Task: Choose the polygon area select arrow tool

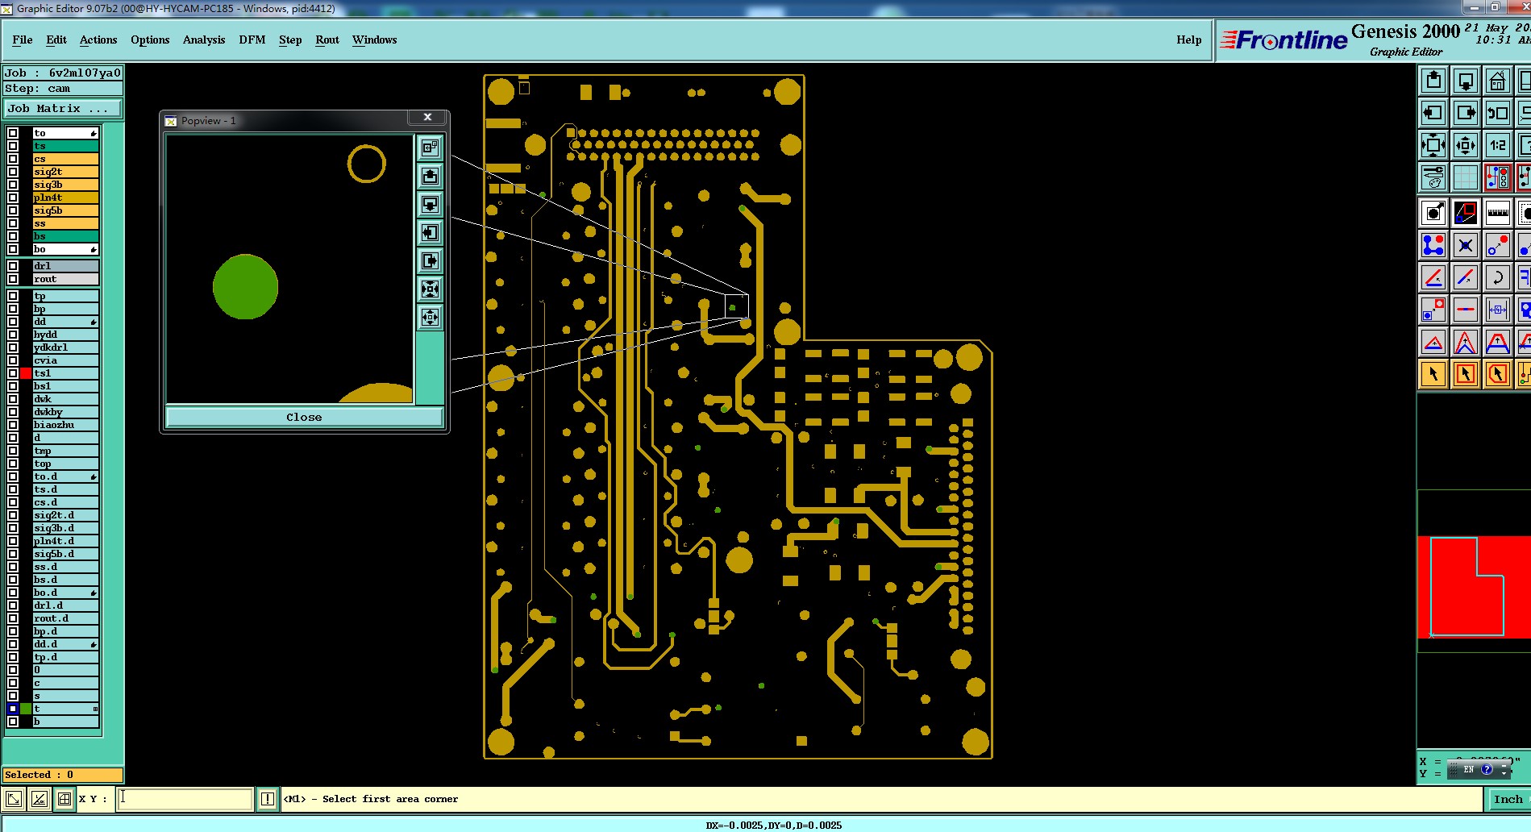Action: tap(1498, 374)
